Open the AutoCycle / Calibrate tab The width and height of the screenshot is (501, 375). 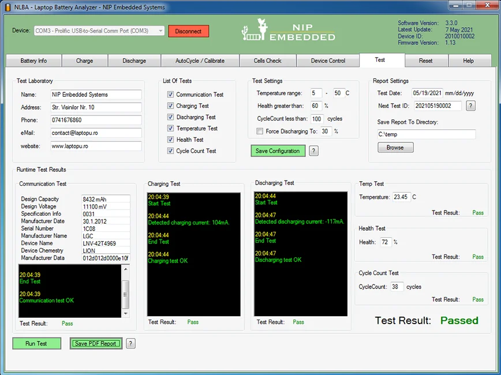(x=200, y=61)
